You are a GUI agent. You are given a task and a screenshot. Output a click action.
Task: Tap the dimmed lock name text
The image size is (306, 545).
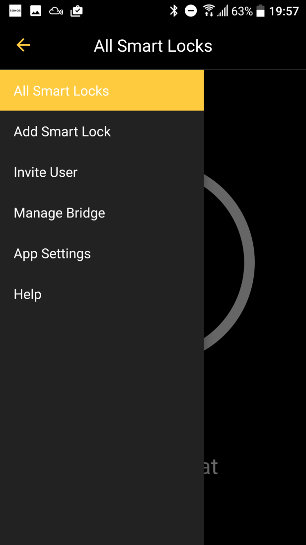click(211, 467)
